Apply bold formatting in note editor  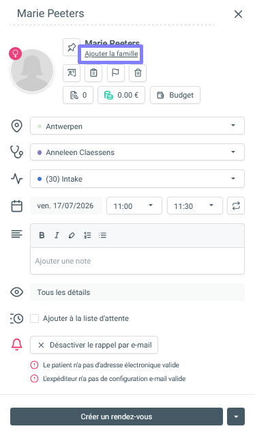click(42, 235)
